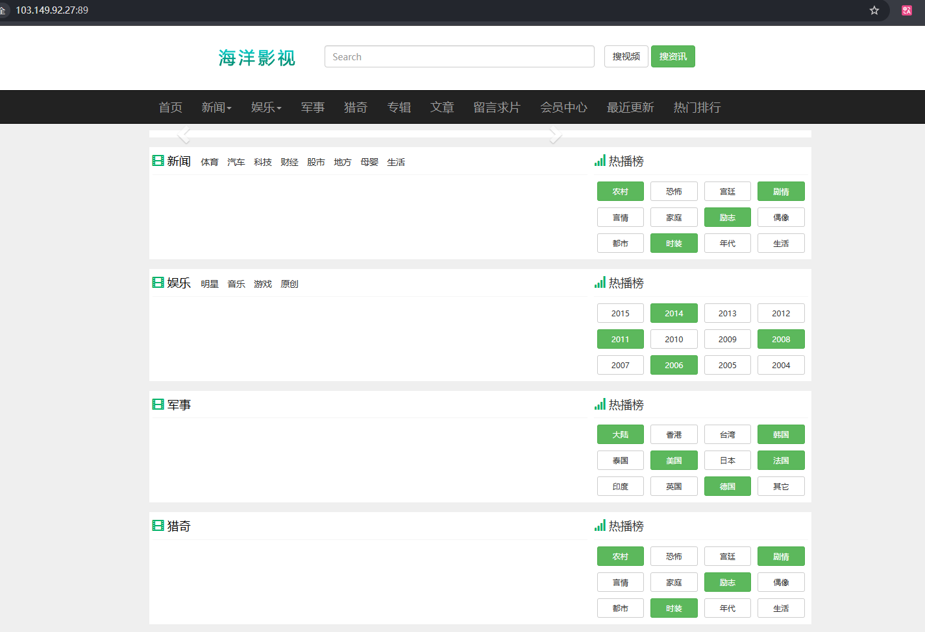Expand the 娱乐 dropdown in navigation bar
Image resolution: width=925 pixels, height=632 pixels.
pos(266,108)
